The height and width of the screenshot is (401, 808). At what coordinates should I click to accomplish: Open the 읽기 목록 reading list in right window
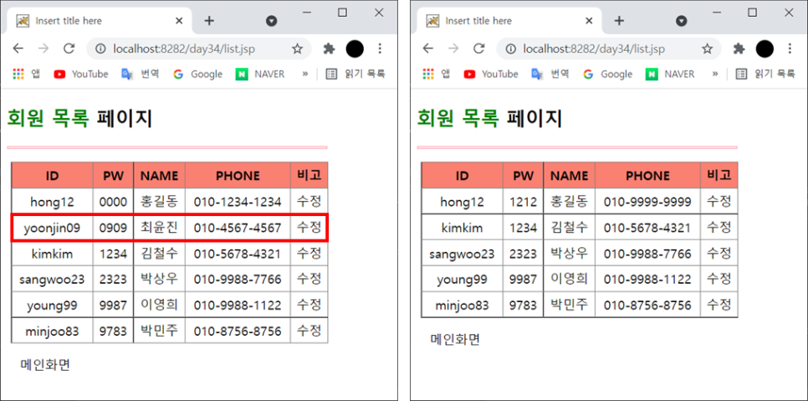coord(765,74)
